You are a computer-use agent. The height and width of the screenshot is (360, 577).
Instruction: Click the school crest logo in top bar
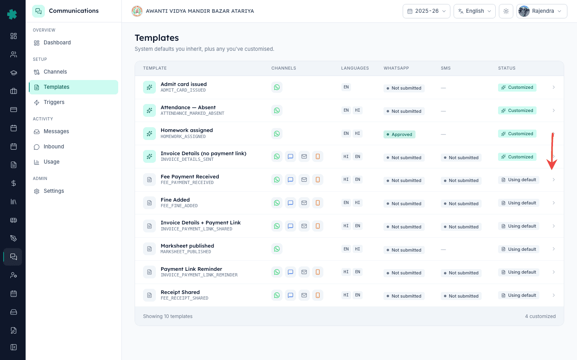tap(137, 11)
